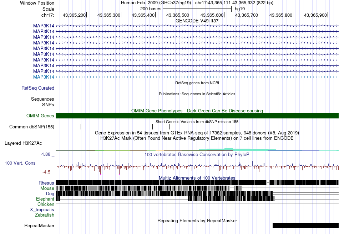Open Repeating Elements by RepeatMasker title
Viewport: 339px width, 234px height.
(197, 220)
